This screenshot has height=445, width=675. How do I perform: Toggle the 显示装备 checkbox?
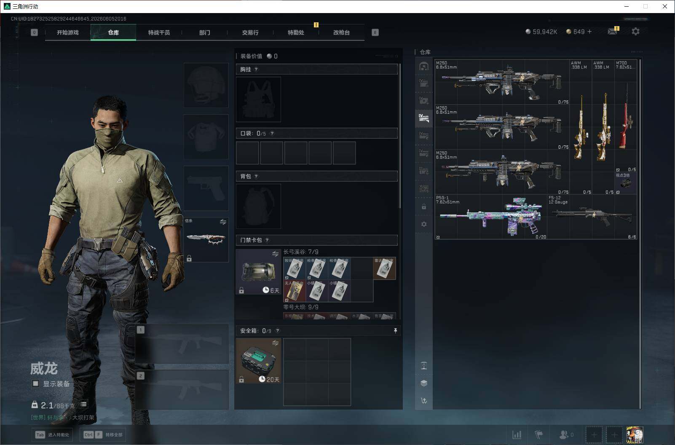[36, 383]
